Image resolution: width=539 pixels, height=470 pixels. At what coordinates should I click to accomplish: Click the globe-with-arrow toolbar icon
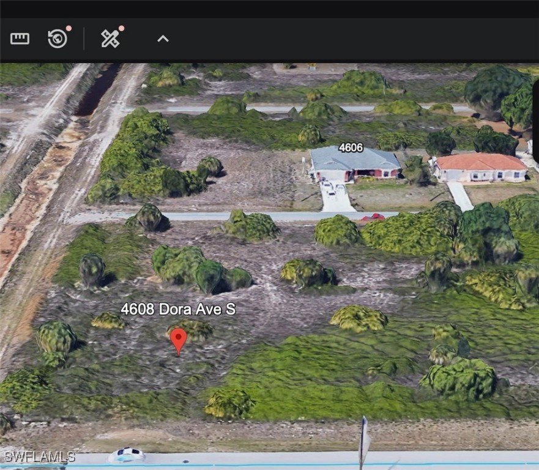tap(56, 38)
